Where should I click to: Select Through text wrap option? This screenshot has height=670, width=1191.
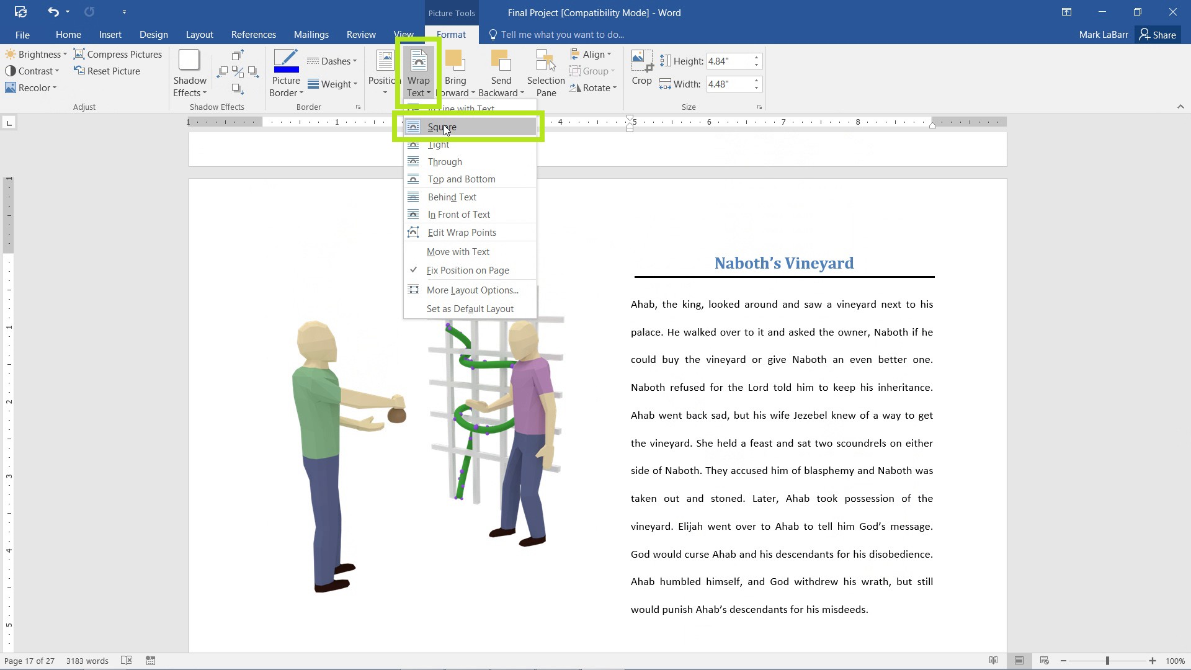(x=445, y=161)
